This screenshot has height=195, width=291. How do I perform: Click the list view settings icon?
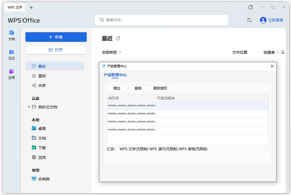pos(282,52)
